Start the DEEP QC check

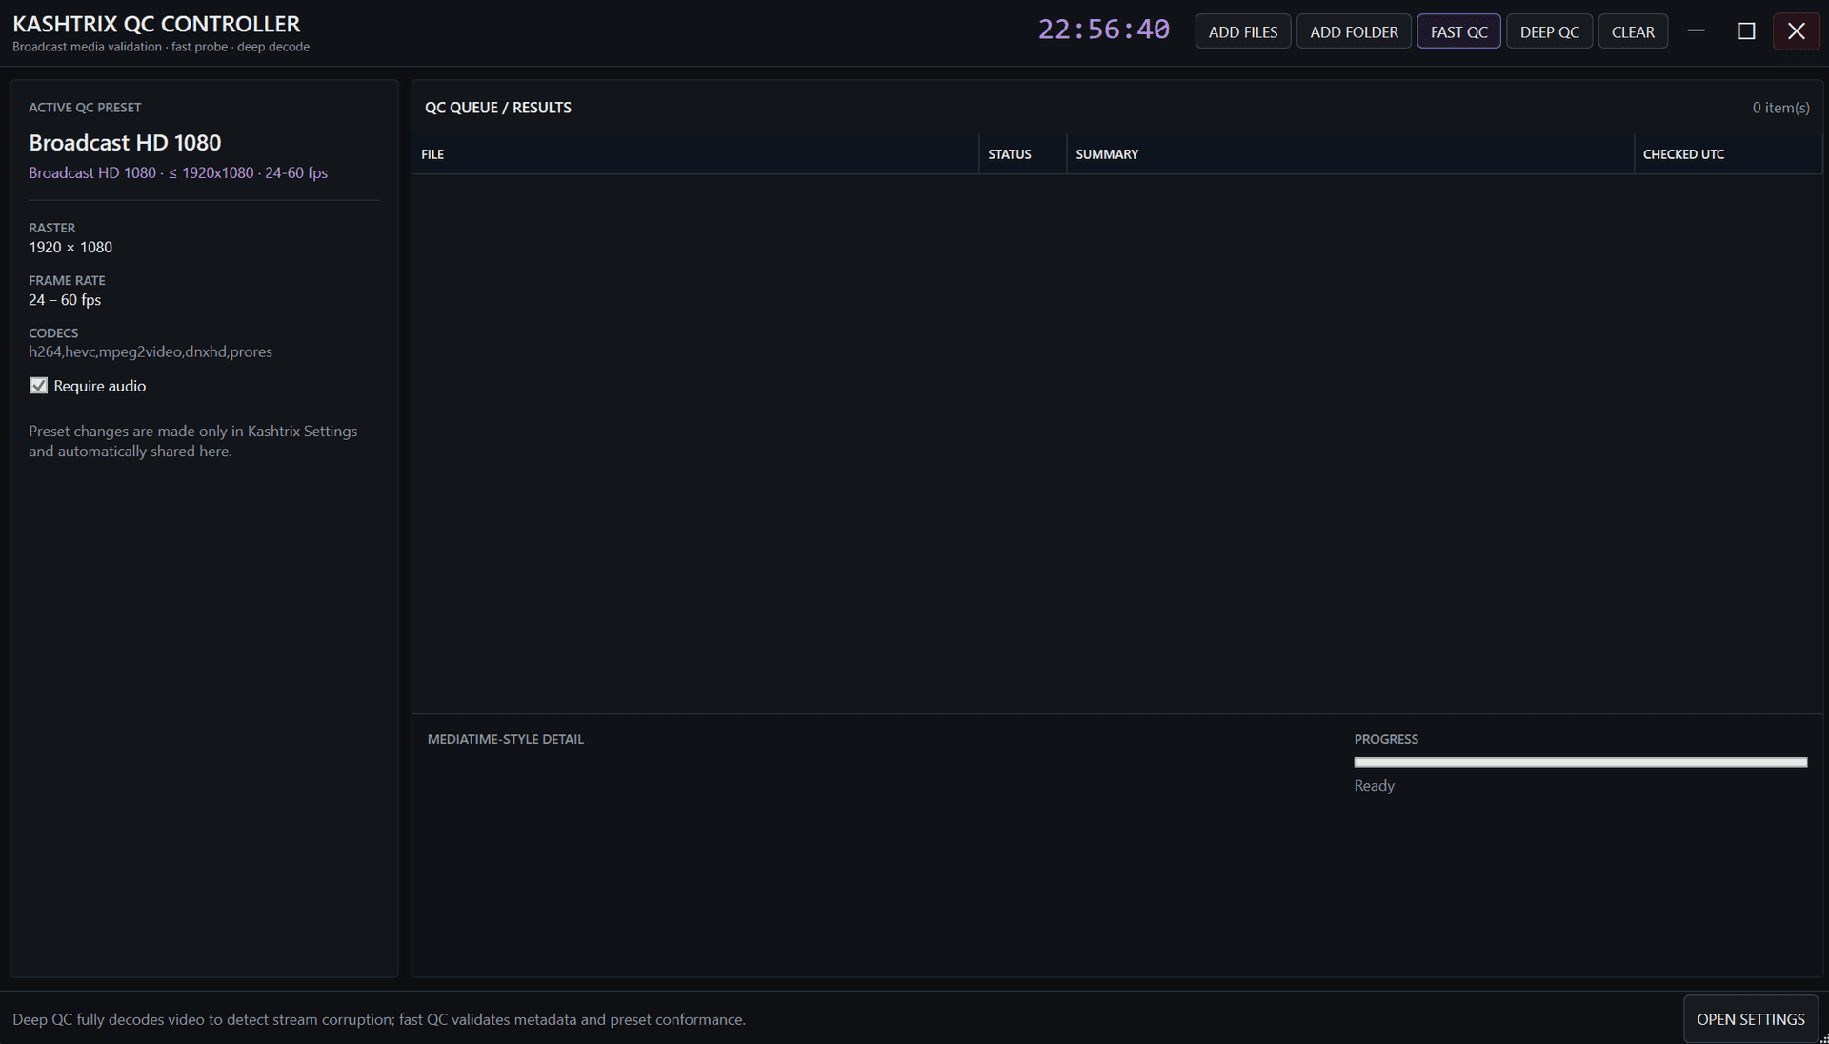pyautogui.click(x=1549, y=31)
